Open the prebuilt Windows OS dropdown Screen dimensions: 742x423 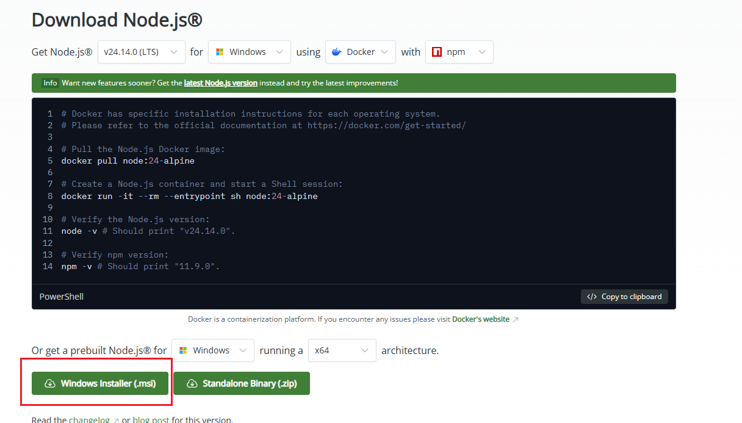click(213, 350)
